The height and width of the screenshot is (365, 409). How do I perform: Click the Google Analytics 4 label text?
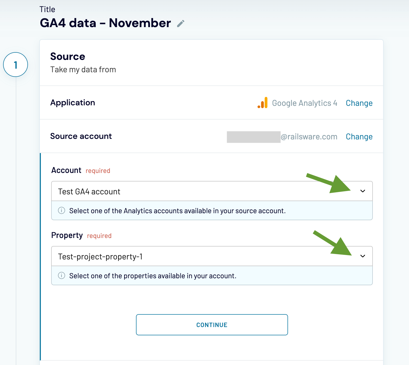[304, 103]
